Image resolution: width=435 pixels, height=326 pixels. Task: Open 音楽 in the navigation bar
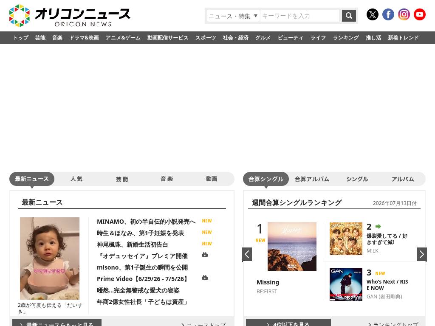57,38
